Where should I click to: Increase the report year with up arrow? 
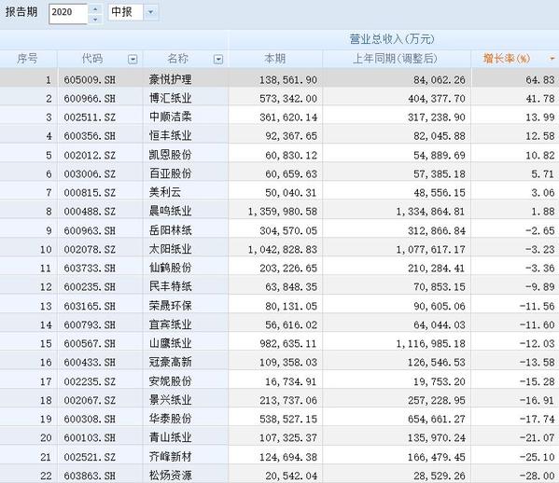pyautogui.click(x=95, y=8)
